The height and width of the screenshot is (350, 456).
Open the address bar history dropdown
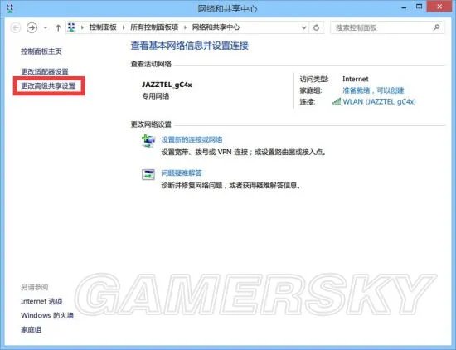tap(304, 27)
